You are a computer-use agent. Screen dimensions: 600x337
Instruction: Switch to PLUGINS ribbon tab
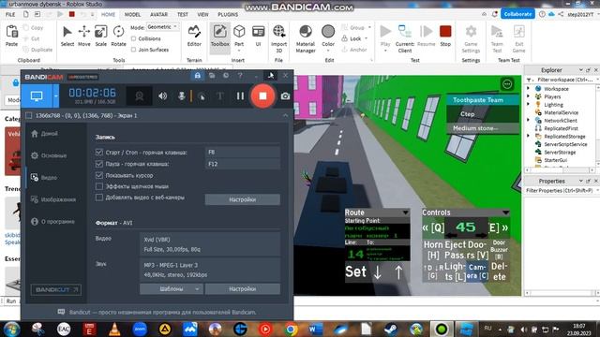click(228, 15)
